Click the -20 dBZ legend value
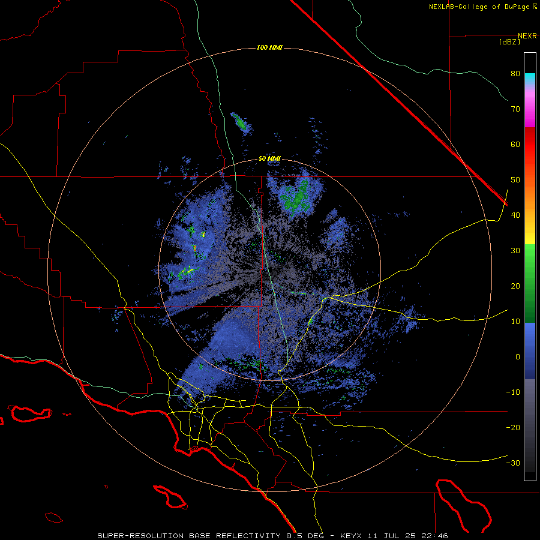The image size is (540, 540). pos(513,428)
